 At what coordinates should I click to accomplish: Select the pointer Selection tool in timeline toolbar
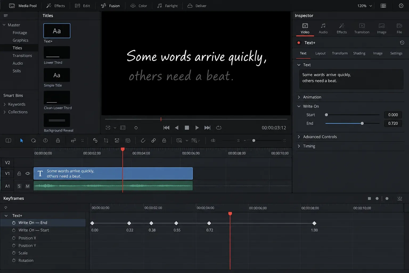(22, 140)
